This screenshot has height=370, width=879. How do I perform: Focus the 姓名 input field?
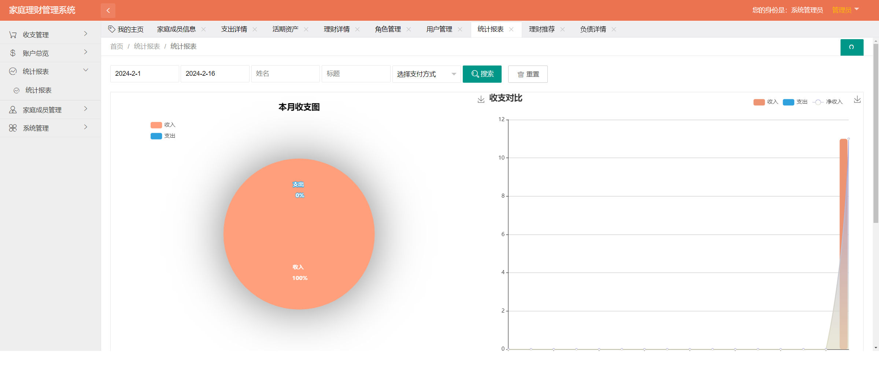285,74
